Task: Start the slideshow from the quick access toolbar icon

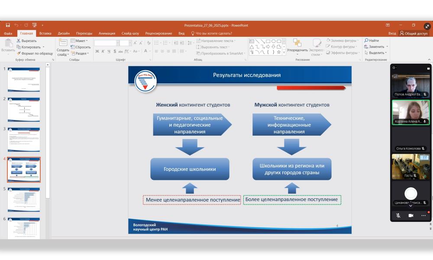Action: point(35,25)
